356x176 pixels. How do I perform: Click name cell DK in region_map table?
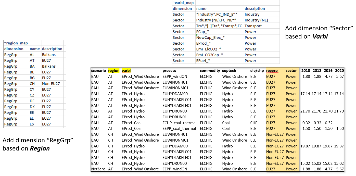35,107
